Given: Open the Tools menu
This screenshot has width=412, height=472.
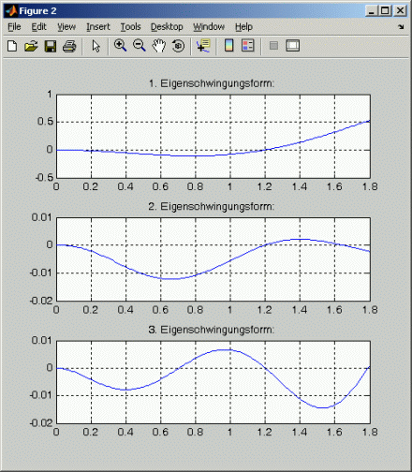Looking at the screenshot, I should 131,27.
